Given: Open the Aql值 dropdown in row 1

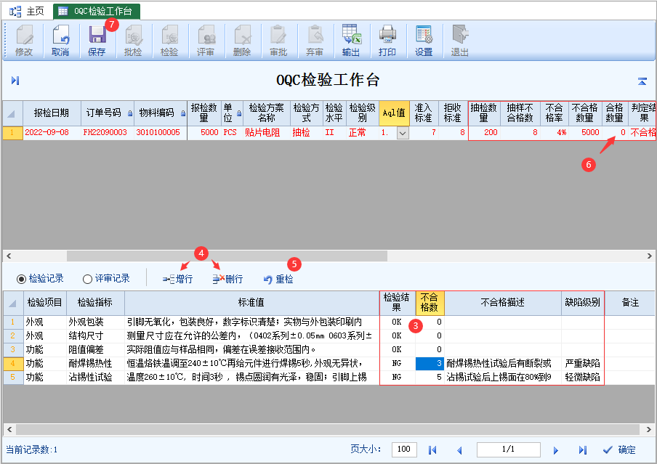Looking at the screenshot, I should 403,133.
